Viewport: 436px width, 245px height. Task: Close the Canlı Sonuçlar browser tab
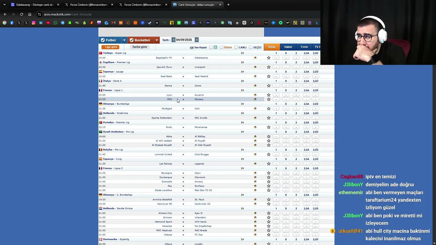point(220,5)
